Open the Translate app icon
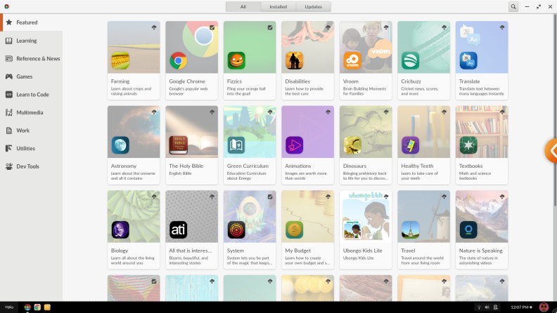Image resolution: width=557 pixels, height=313 pixels. click(468, 60)
